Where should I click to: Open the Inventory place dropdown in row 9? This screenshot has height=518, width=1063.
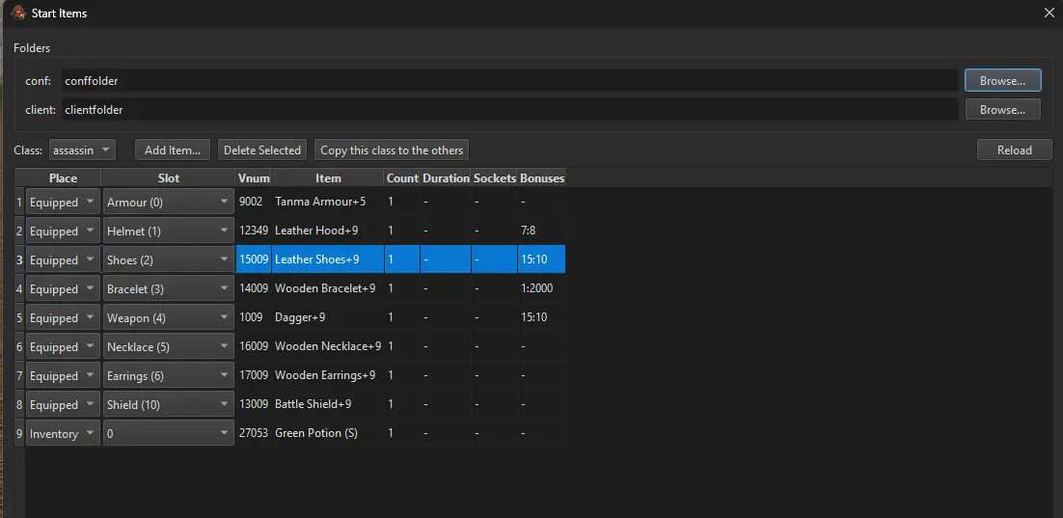[x=63, y=434]
